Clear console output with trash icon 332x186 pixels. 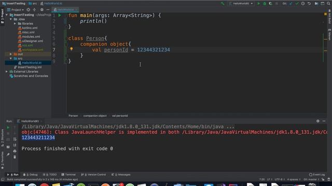[15, 157]
